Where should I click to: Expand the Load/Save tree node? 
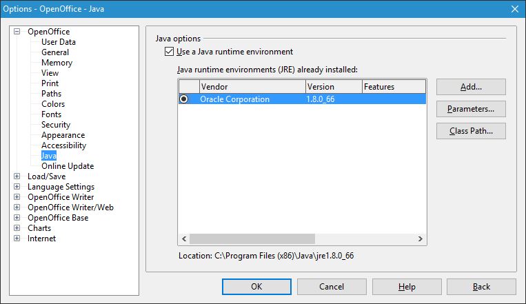[x=17, y=176]
